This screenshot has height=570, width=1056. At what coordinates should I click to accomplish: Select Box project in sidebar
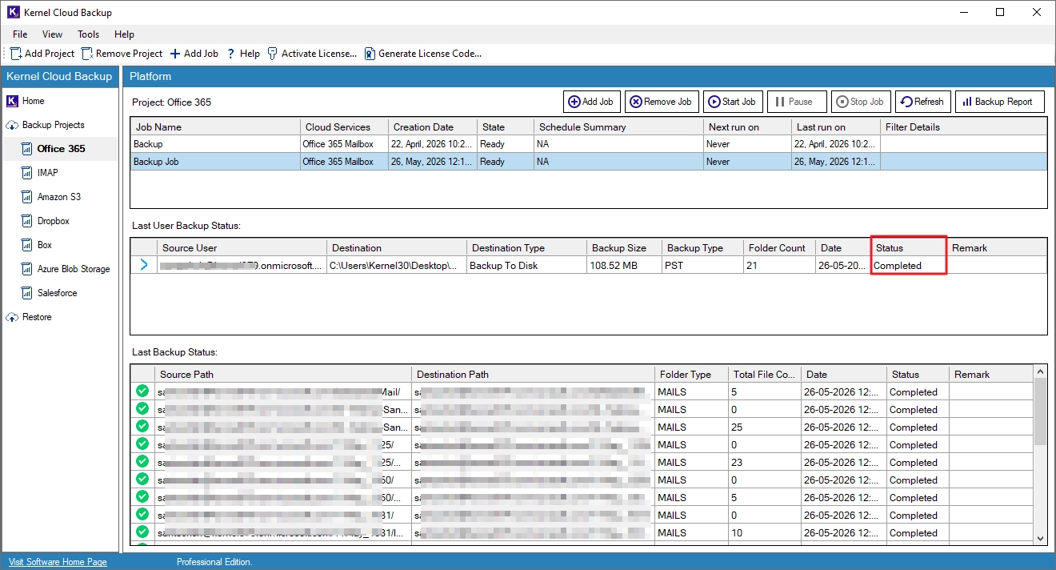click(x=44, y=245)
